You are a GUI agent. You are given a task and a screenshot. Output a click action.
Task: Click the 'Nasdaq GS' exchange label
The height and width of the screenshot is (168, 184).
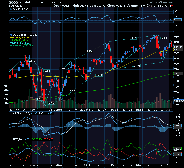56,2
